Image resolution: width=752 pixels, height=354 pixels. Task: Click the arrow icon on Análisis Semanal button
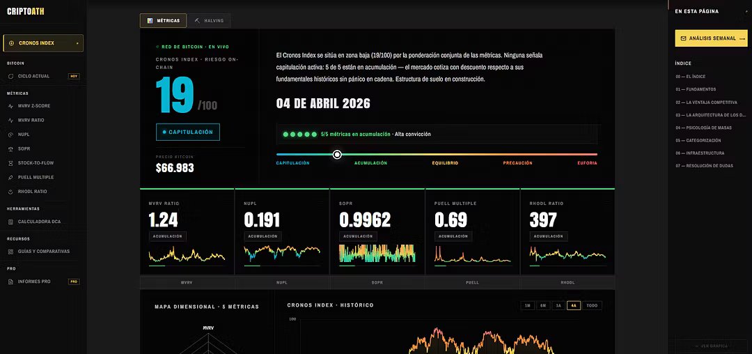pos(742,38)
